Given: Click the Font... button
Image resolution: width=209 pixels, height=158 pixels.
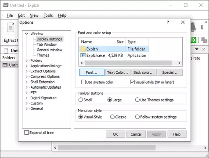Looking at the screenshot, I should 92,72.
